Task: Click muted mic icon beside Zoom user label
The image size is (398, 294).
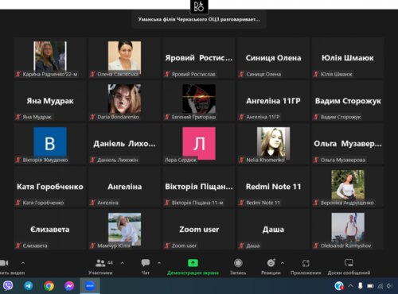Action: [x=167, y=246]
